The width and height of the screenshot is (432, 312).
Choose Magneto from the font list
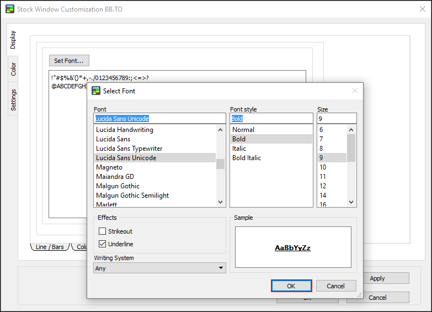(x=109, y=167)
